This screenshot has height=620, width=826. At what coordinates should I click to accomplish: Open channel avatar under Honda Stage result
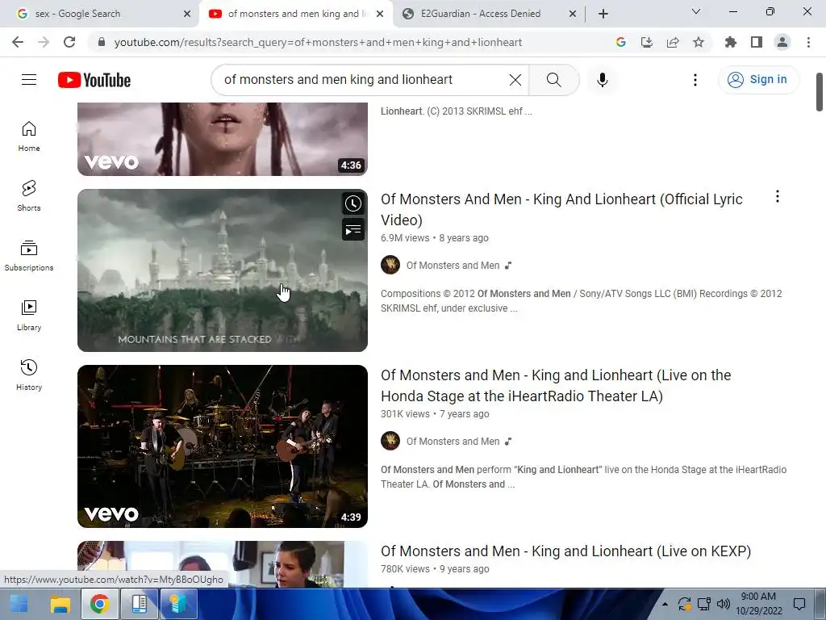click(x=390, y=441)
